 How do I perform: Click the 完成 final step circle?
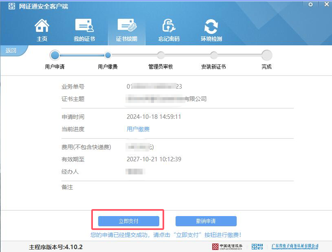point(267,55)
